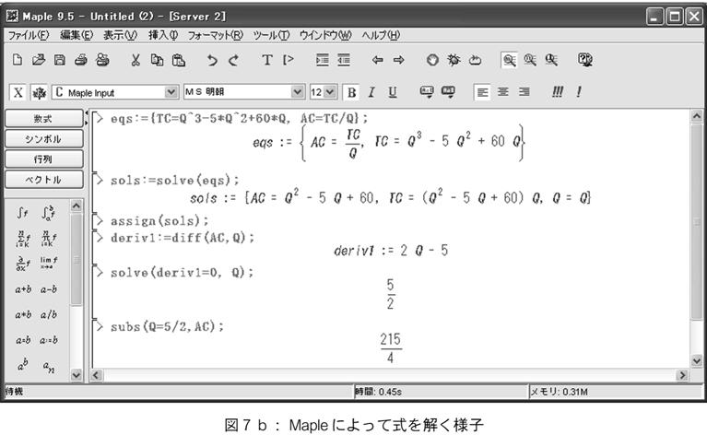Viewport: 707px width, 435px height.
Task: Toggle bold formatting
Action: pyautogui.click(x=351, y=92)
